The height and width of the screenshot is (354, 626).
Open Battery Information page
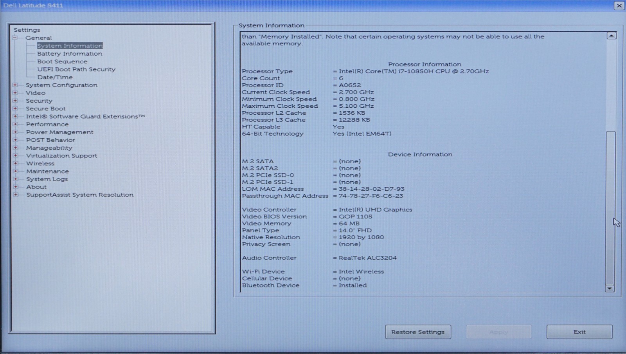(x=70, y=54)
